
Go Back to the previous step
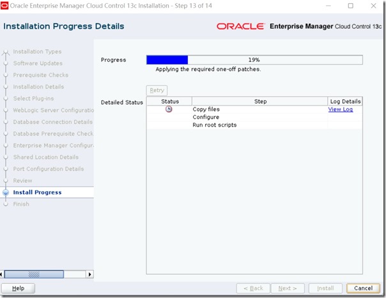coord(253,288)
